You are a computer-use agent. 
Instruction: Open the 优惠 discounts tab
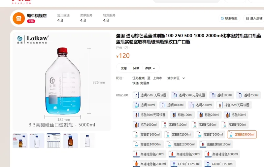tap(123, 68)
